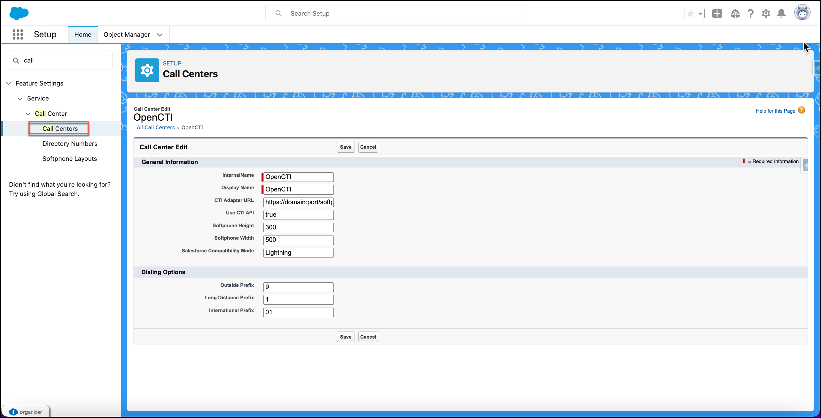Open Directory Numbers in the sidebar
Screen dimensions: 821x418
click(x=70, y=144)
